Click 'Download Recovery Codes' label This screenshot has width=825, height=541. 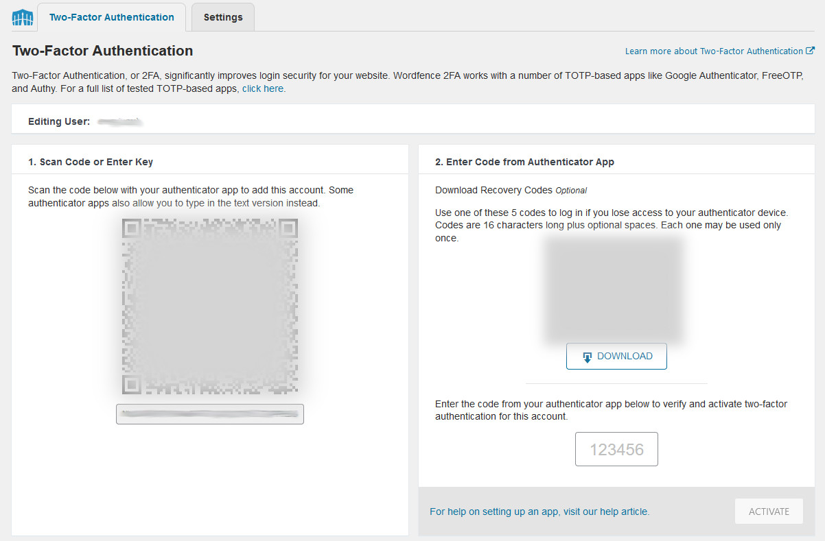click(x=494, y=190)
